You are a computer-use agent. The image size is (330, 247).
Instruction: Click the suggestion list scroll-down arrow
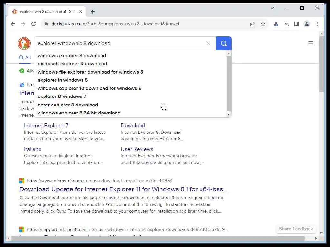click(228, 114)
